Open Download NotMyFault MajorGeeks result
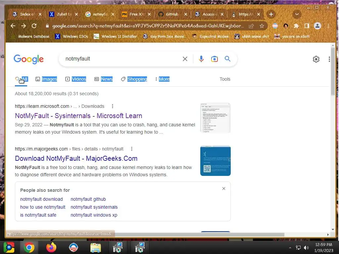Screen dimensions: 339x254 76,158
